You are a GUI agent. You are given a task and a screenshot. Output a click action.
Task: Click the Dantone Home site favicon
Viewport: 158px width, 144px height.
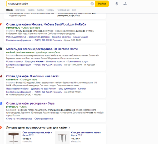pyautogui.click(x=1, y=49)
